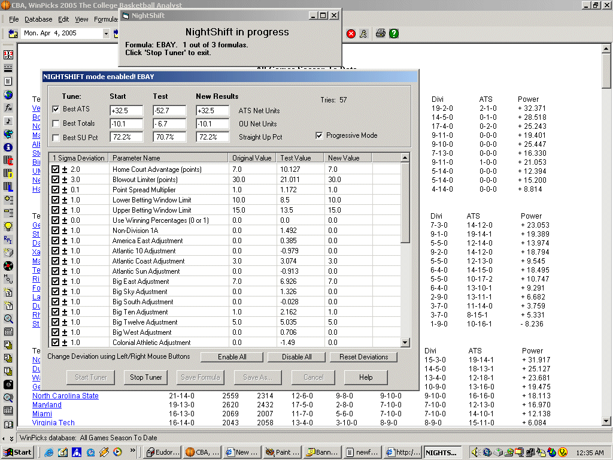Open the date dropdown arrow
The image size is (613, 460).
[106, 34]
